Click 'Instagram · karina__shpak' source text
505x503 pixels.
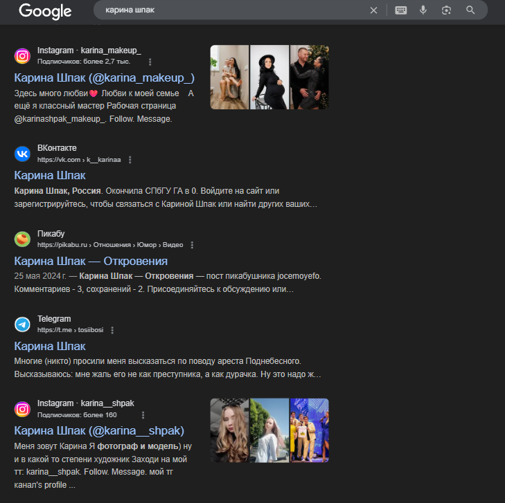86,403
